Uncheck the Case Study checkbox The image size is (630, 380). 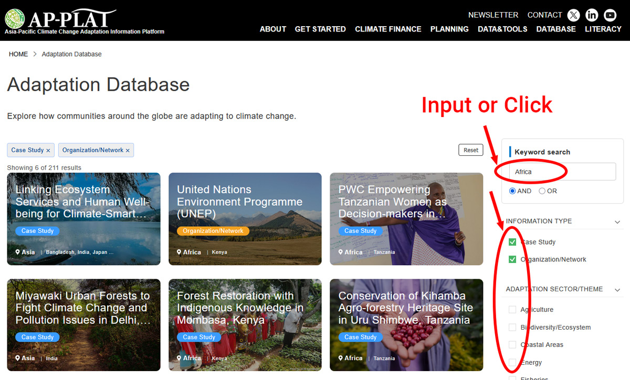click(x=512, y=242)
